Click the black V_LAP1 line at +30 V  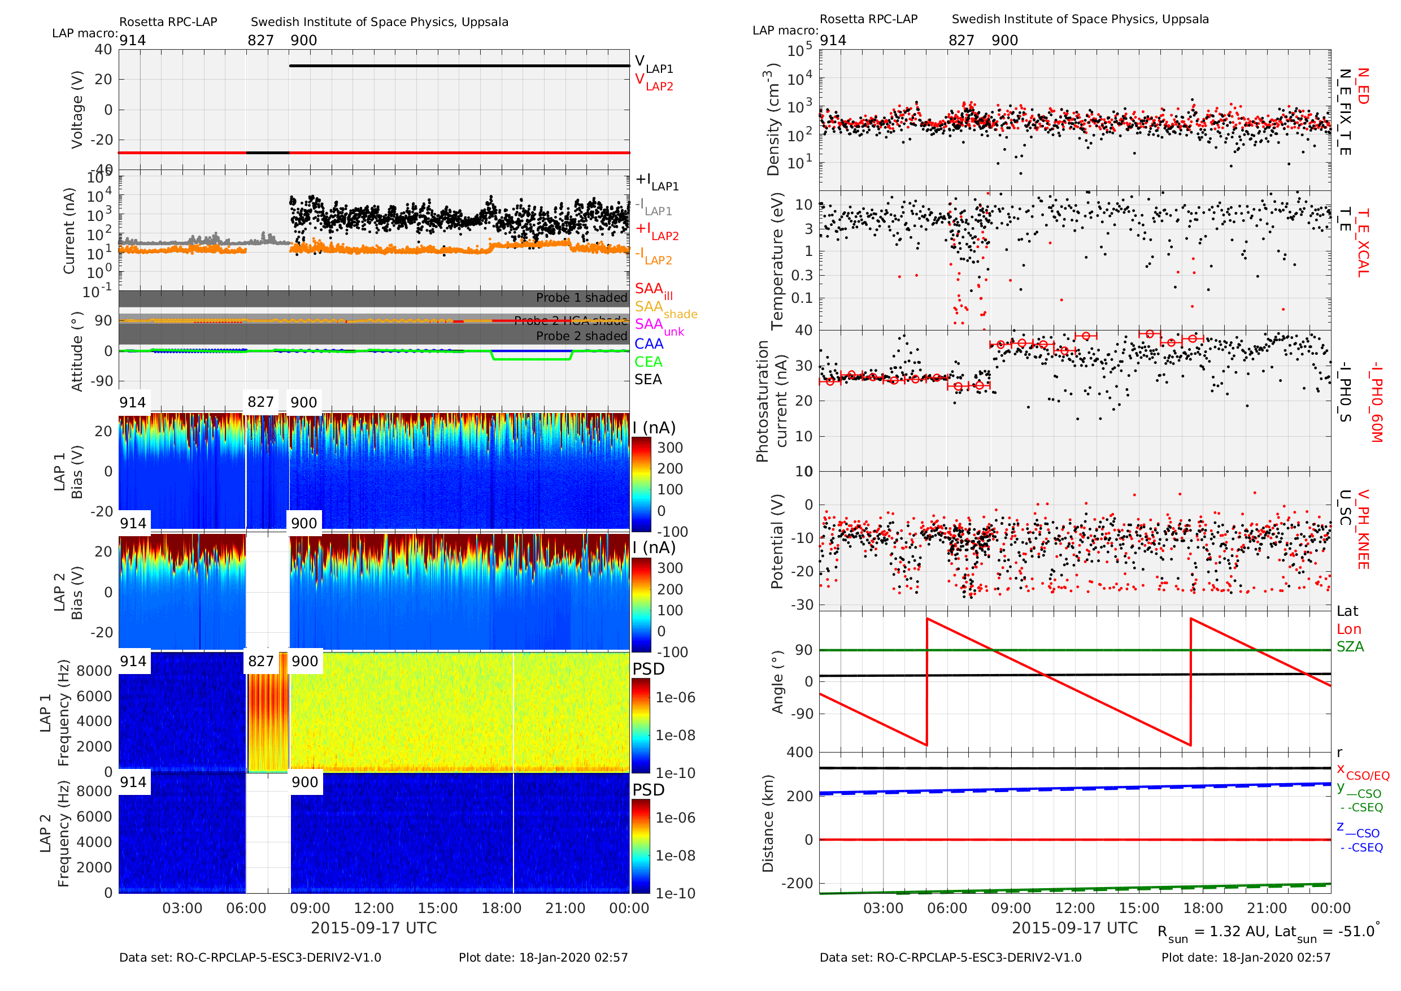(x=459, y=66)
